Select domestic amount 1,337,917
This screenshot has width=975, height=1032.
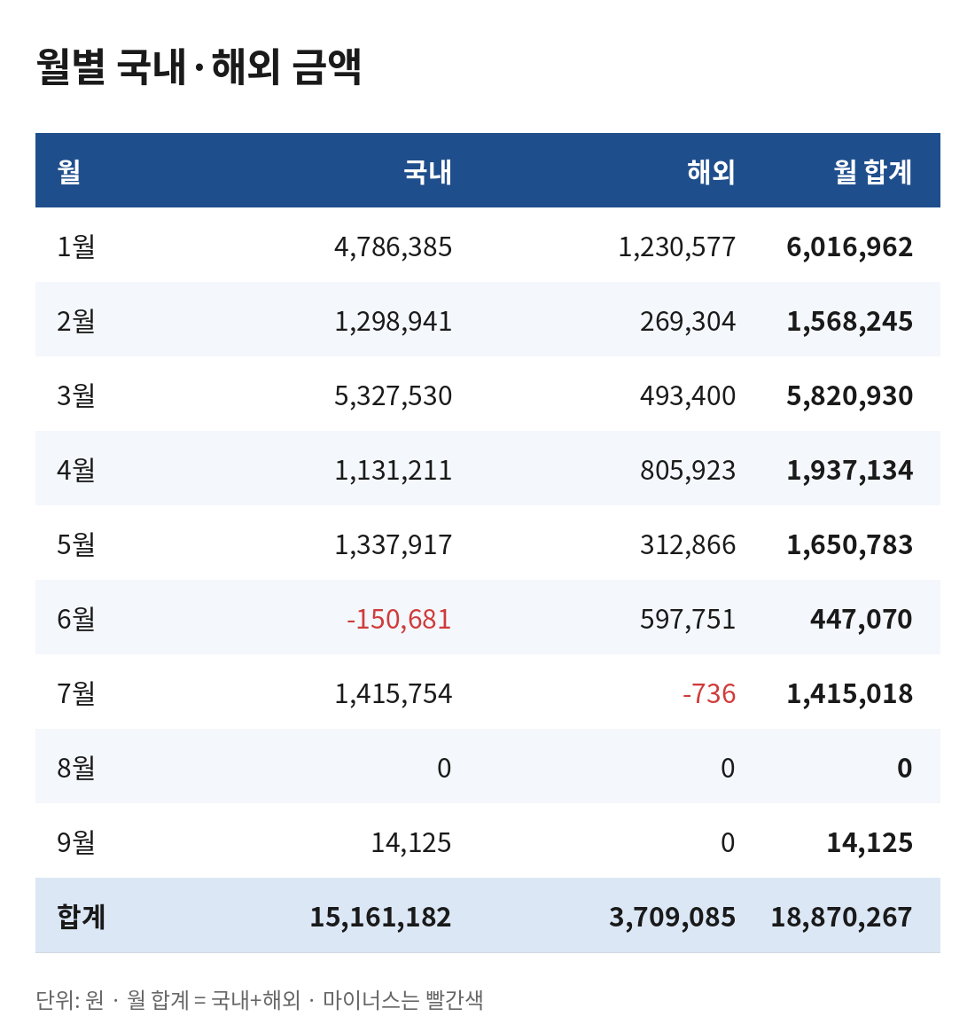[x=394, y=544]
